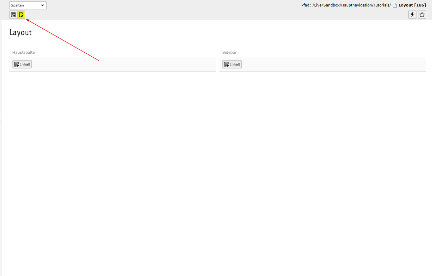Select the Hauptspalte column header
This screenshot has height=276, width=432.
pyautogui.click(x=24, y=53)
